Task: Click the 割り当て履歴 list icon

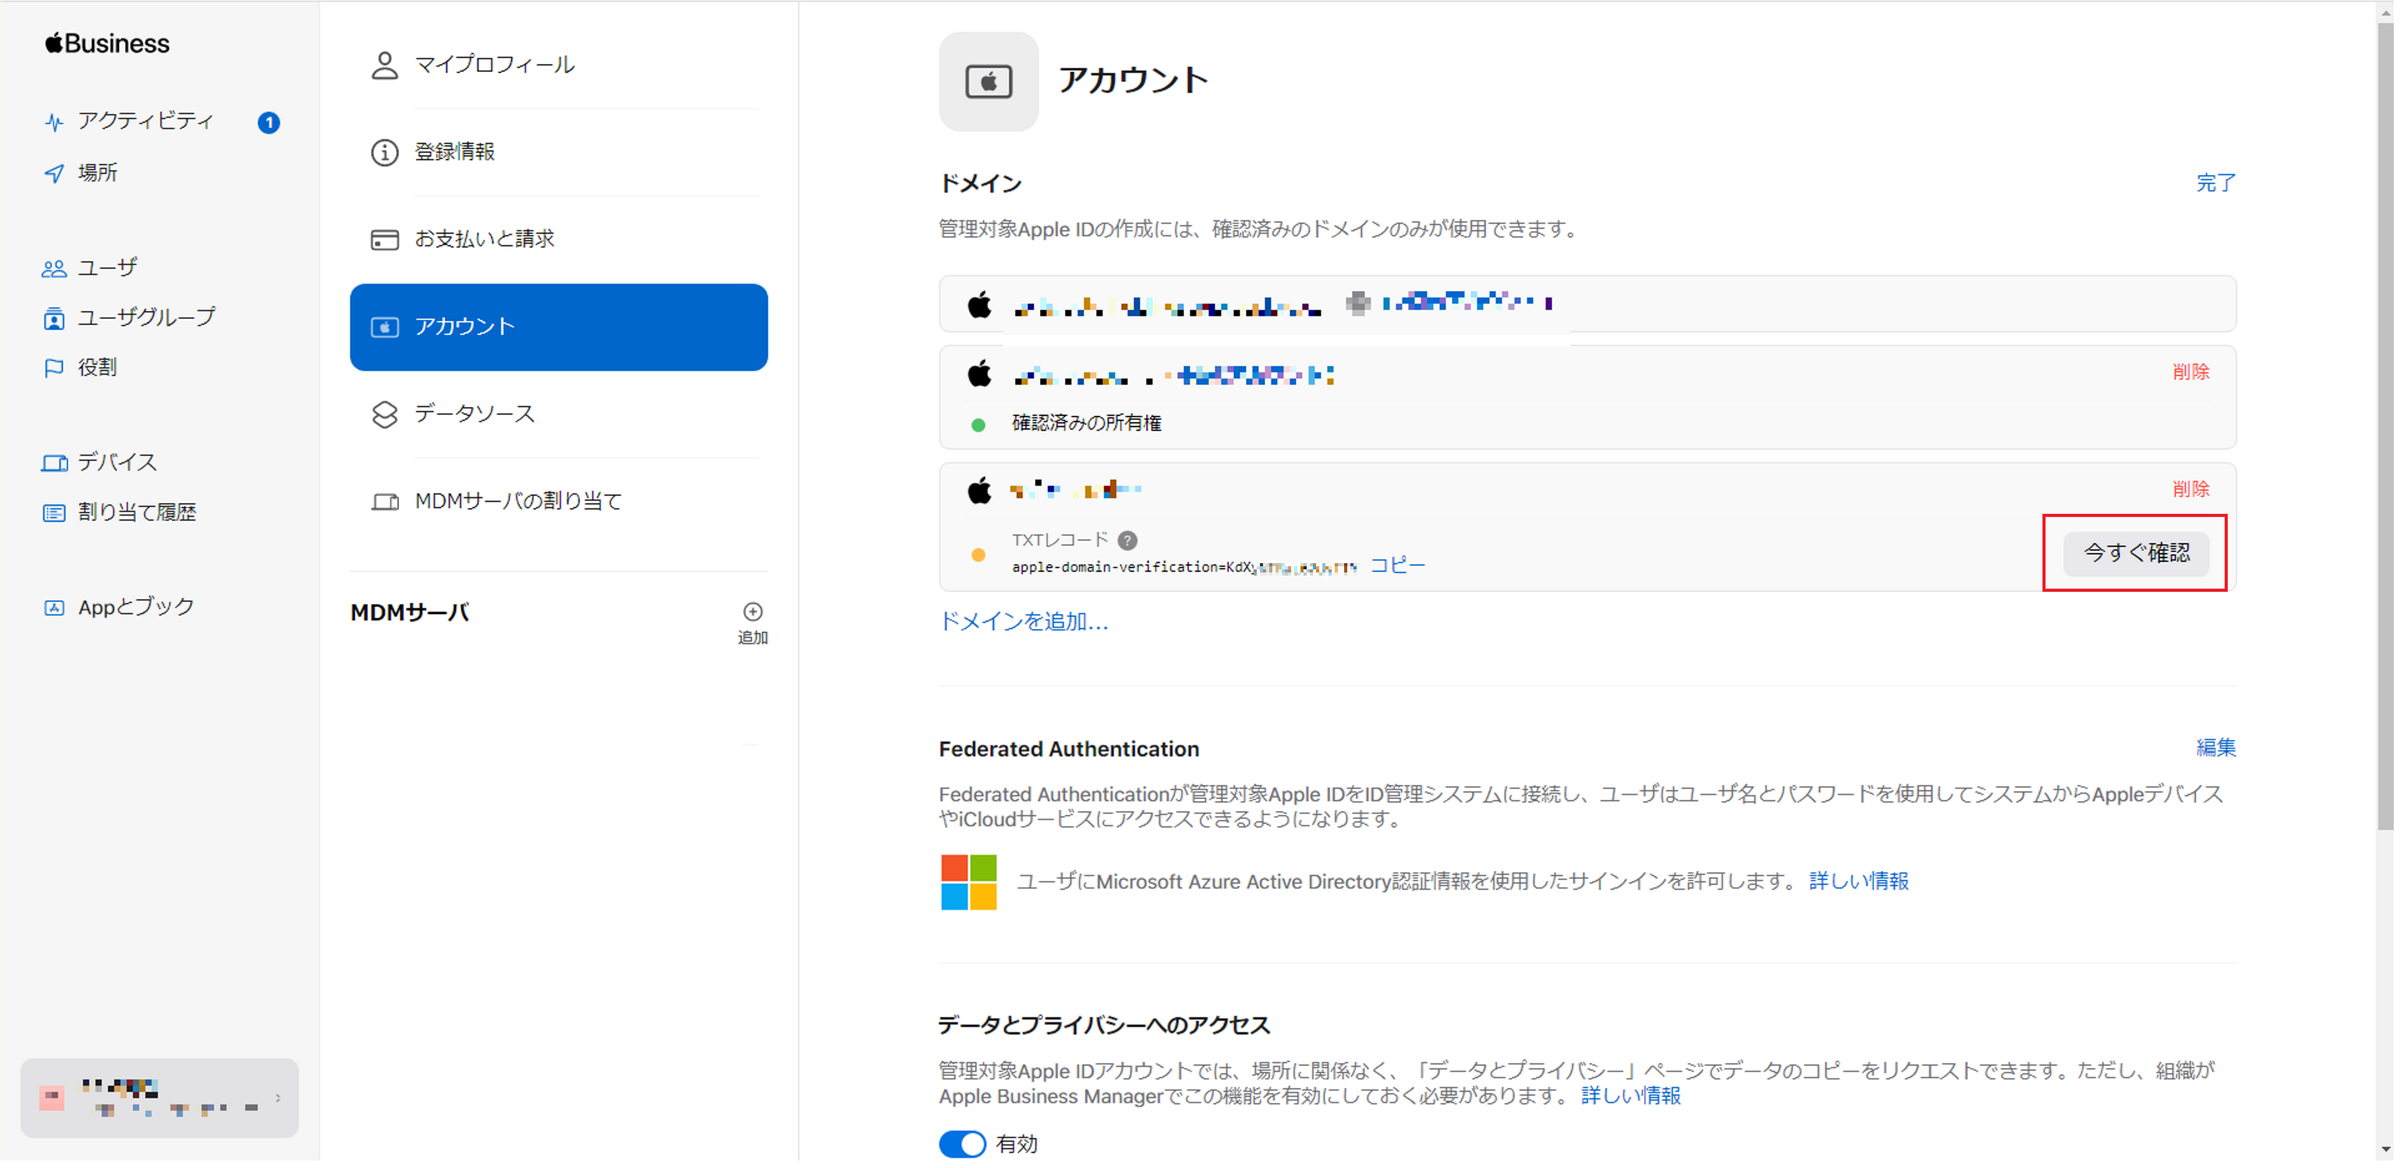Action: [54, 514]
